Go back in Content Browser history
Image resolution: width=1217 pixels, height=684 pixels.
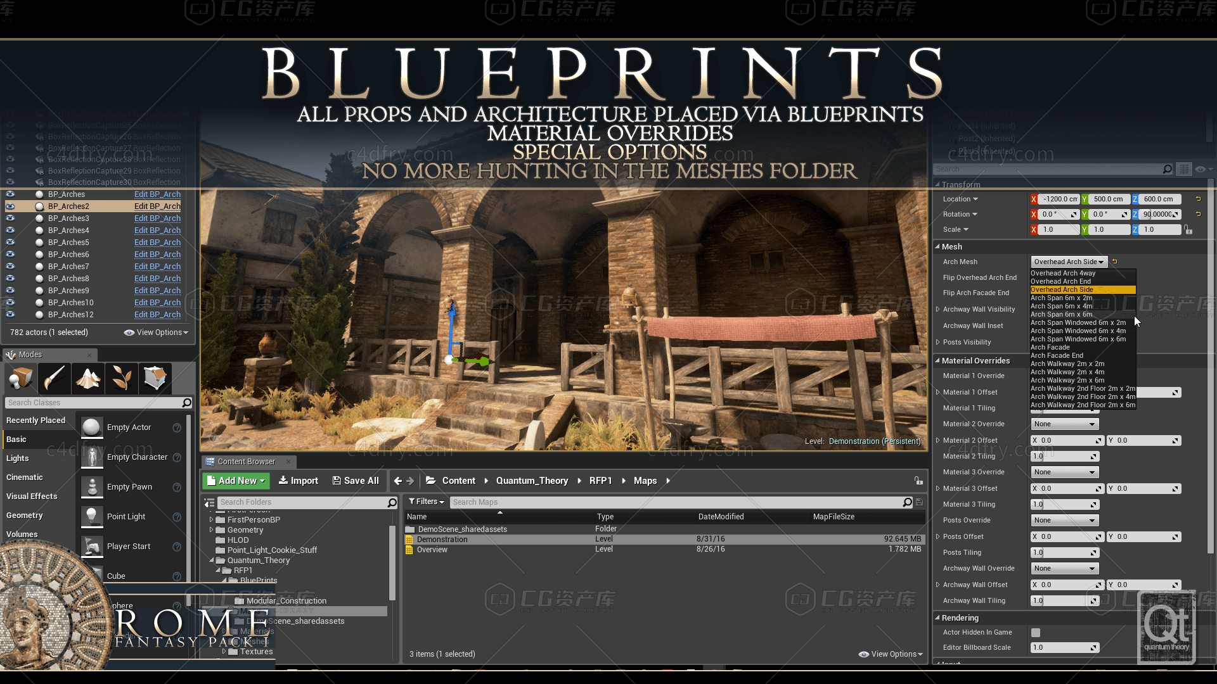[x=397, y=481]
